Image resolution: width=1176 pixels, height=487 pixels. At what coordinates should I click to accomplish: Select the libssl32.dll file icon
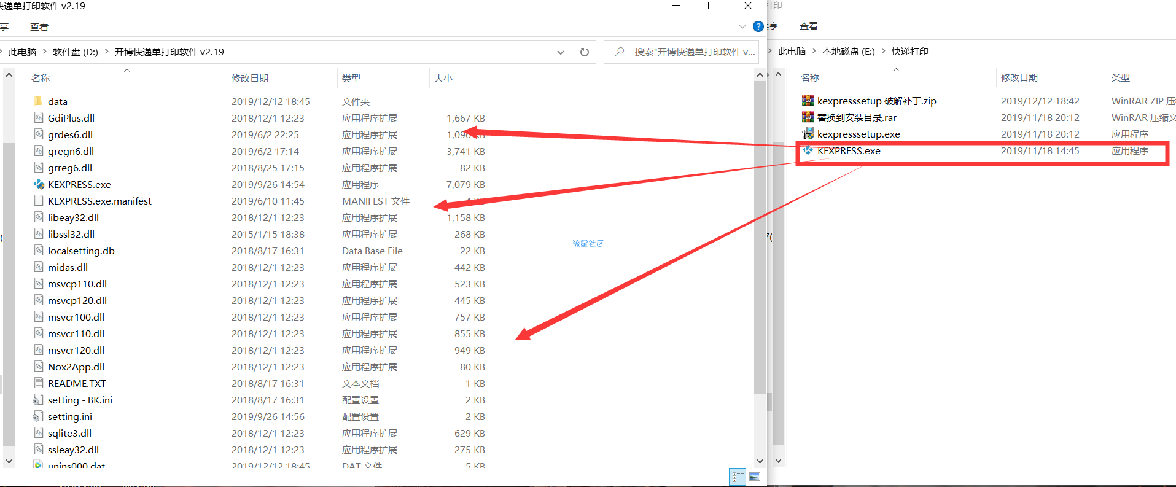[38, 233]
